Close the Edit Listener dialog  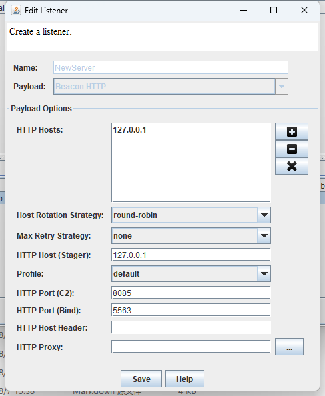click(x=304, y=10)
